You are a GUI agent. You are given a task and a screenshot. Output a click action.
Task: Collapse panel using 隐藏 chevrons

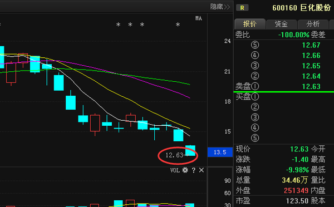(x=220, y=7)
